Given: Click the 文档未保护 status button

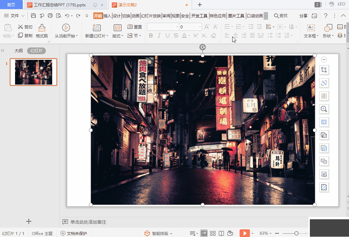Looking at the screenshot, I should pos(74,233).
